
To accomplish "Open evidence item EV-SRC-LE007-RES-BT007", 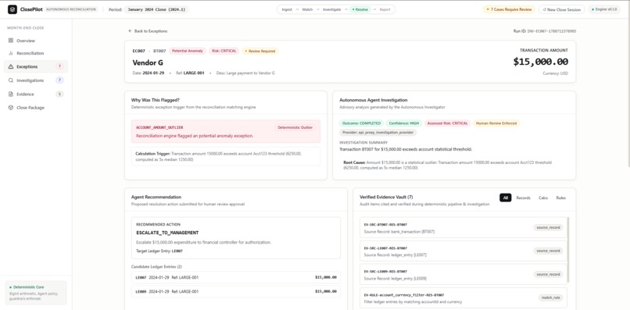I will coord(464,251).
